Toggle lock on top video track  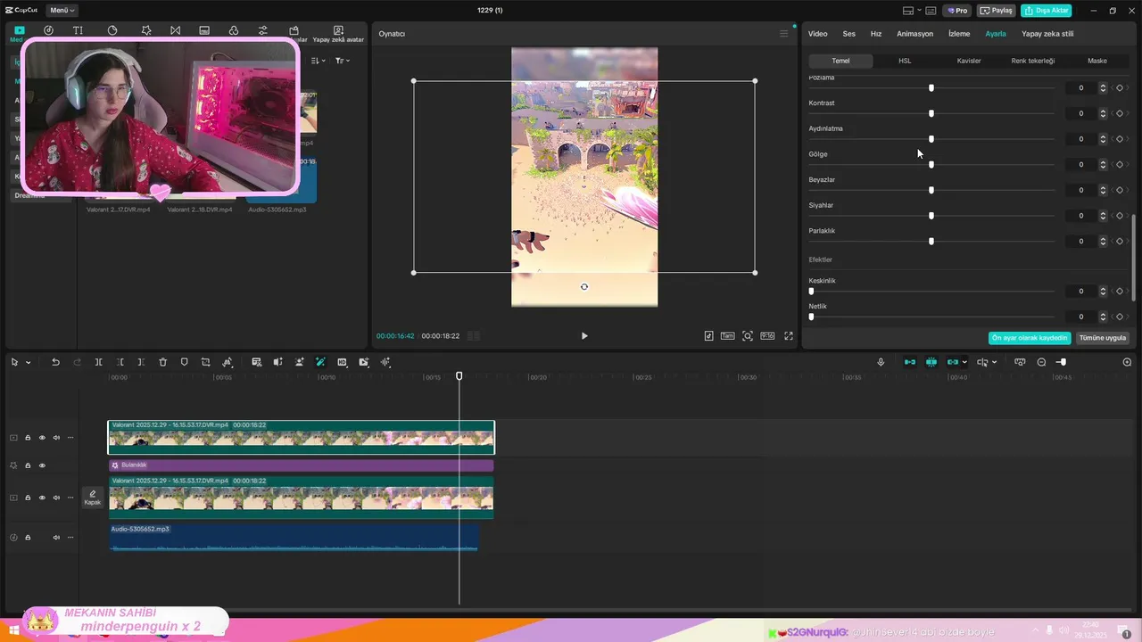(28, 438)
